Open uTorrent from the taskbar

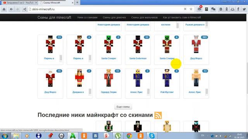(118, 136)
